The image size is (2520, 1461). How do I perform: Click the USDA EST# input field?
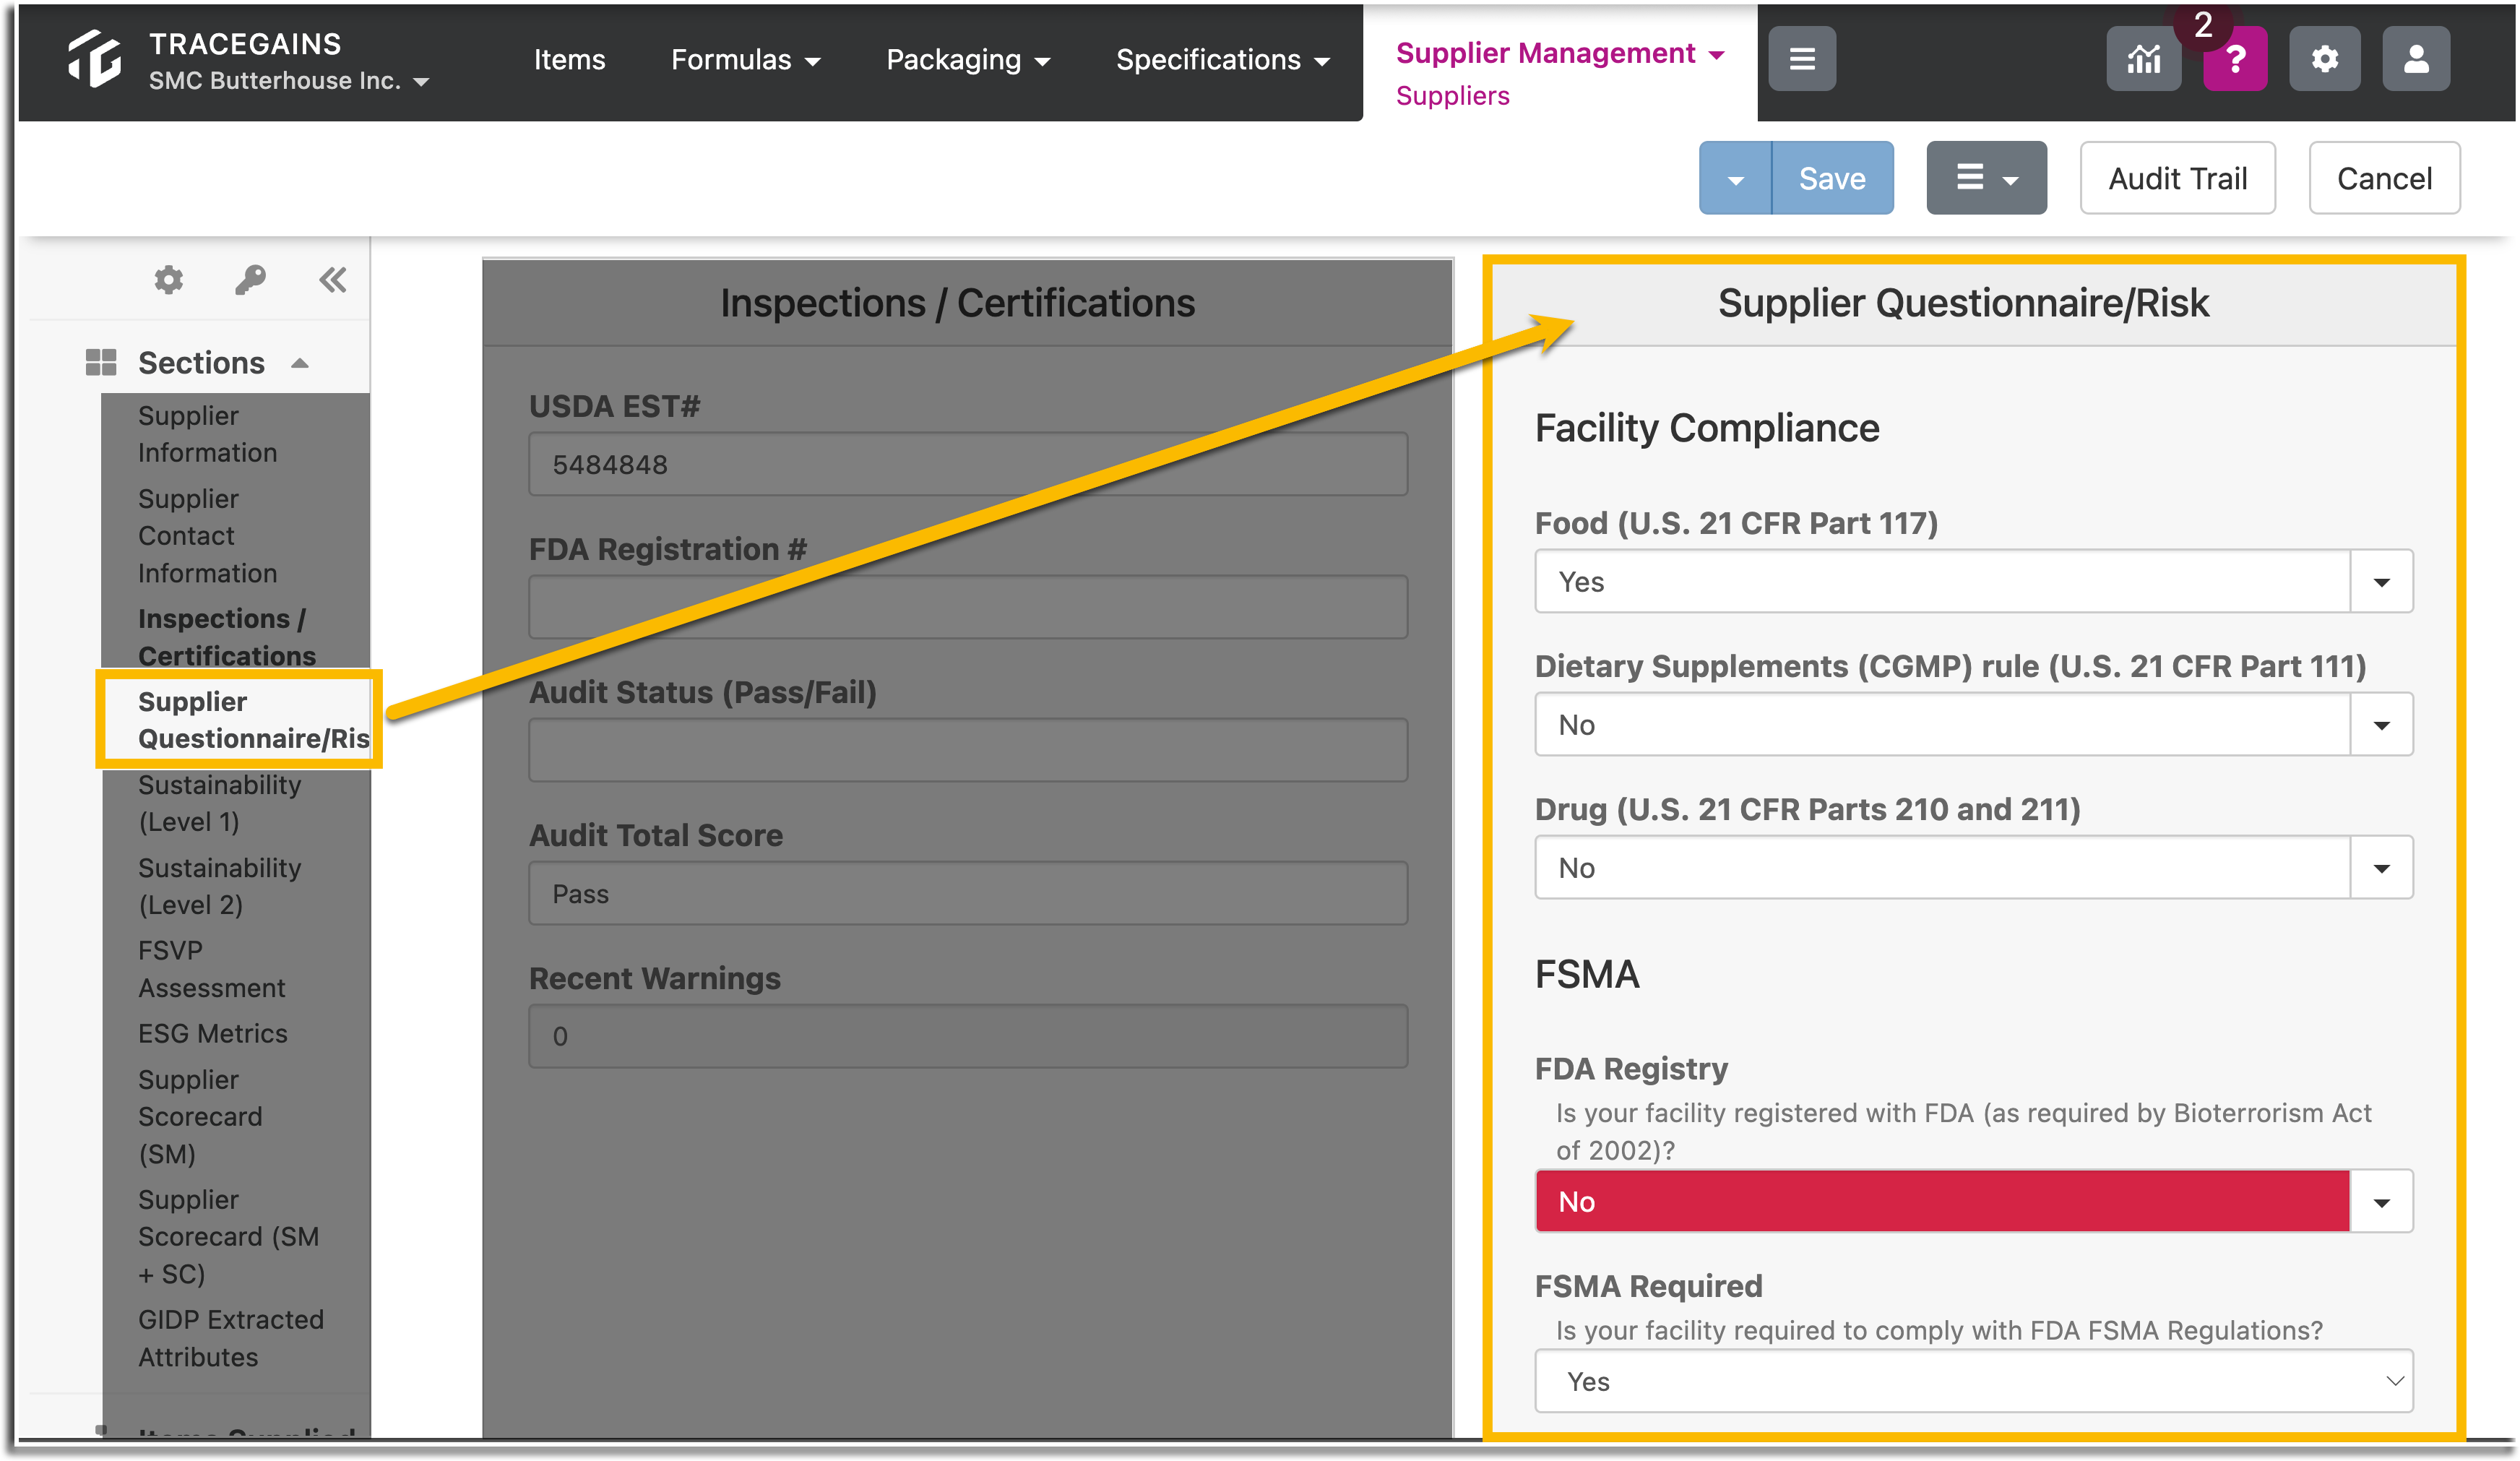pos(968,464)
